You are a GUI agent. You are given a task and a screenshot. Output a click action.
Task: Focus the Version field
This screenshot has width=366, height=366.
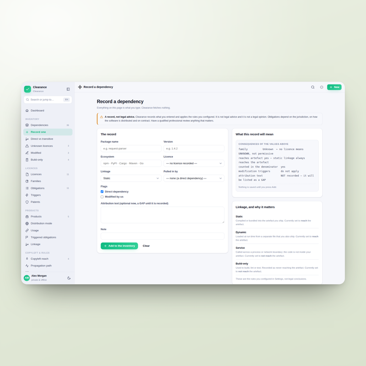click(x=194, y=149)
